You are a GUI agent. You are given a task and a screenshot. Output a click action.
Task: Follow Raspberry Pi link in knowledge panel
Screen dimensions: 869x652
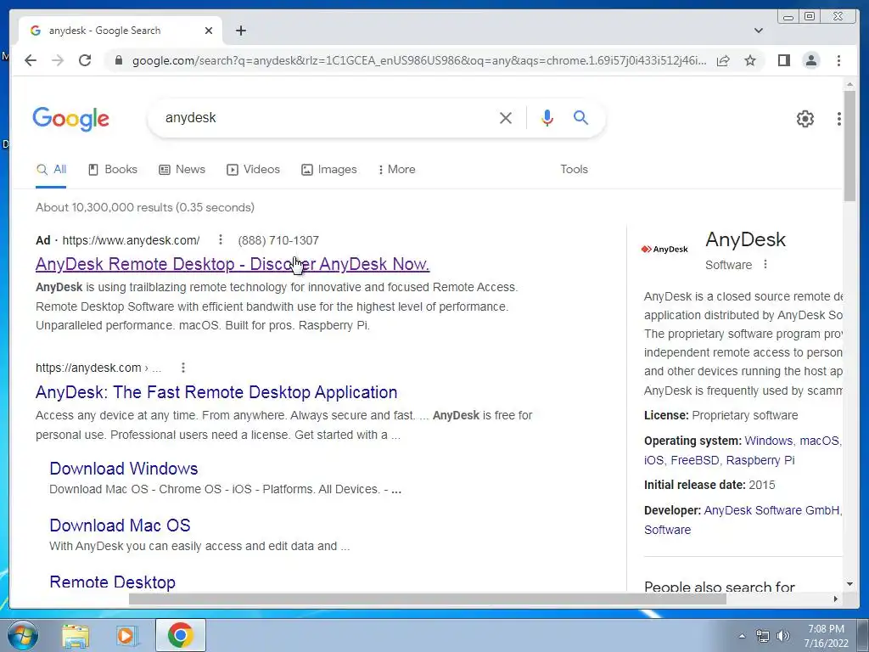coord(760,460)
